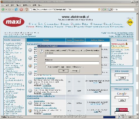This screenshot has width=139, height=119.
Task: Click the Firefox throbber activity icon
Action: pyautogui.click(x=136, y=5)
